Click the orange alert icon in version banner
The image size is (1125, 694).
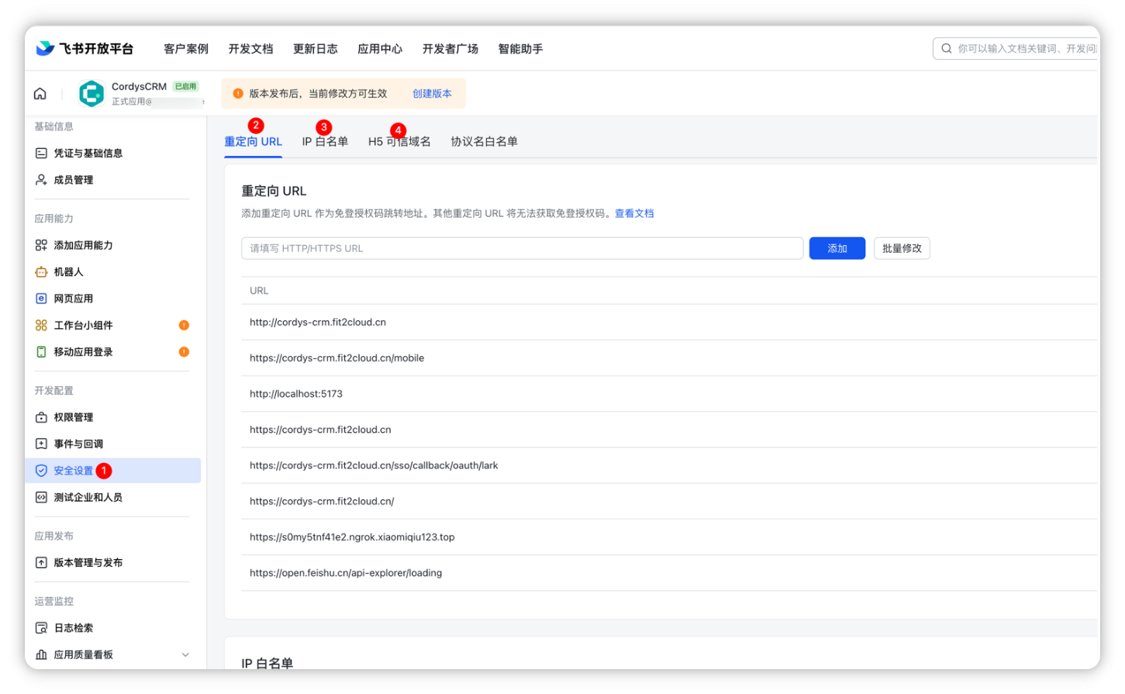pyautogui.click(x=238, y=94)
